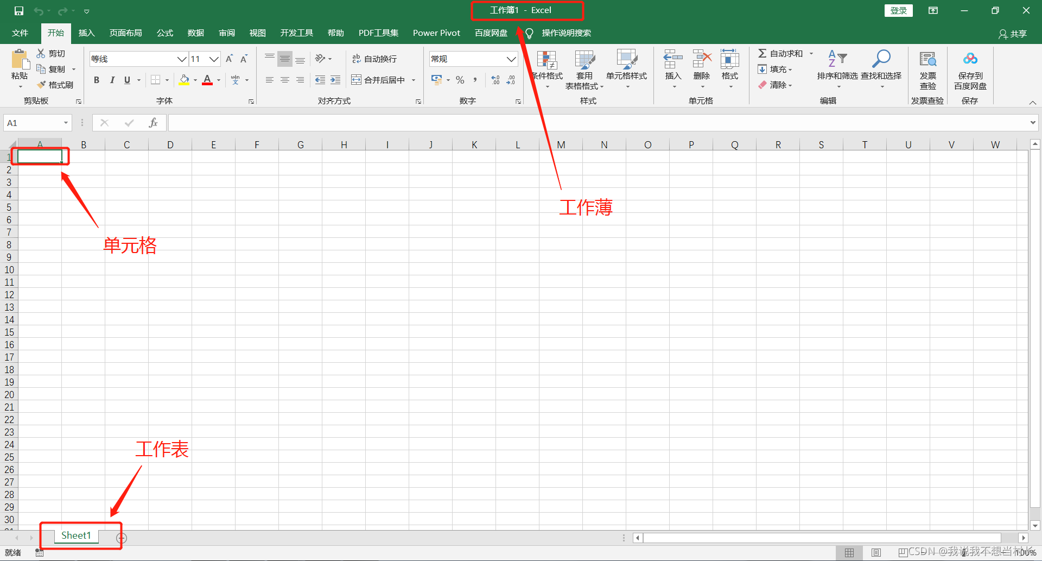The height and width of the screenshot is (561, 1042).
Task: Click the Insert cells icon
Action: pos(673,59)
